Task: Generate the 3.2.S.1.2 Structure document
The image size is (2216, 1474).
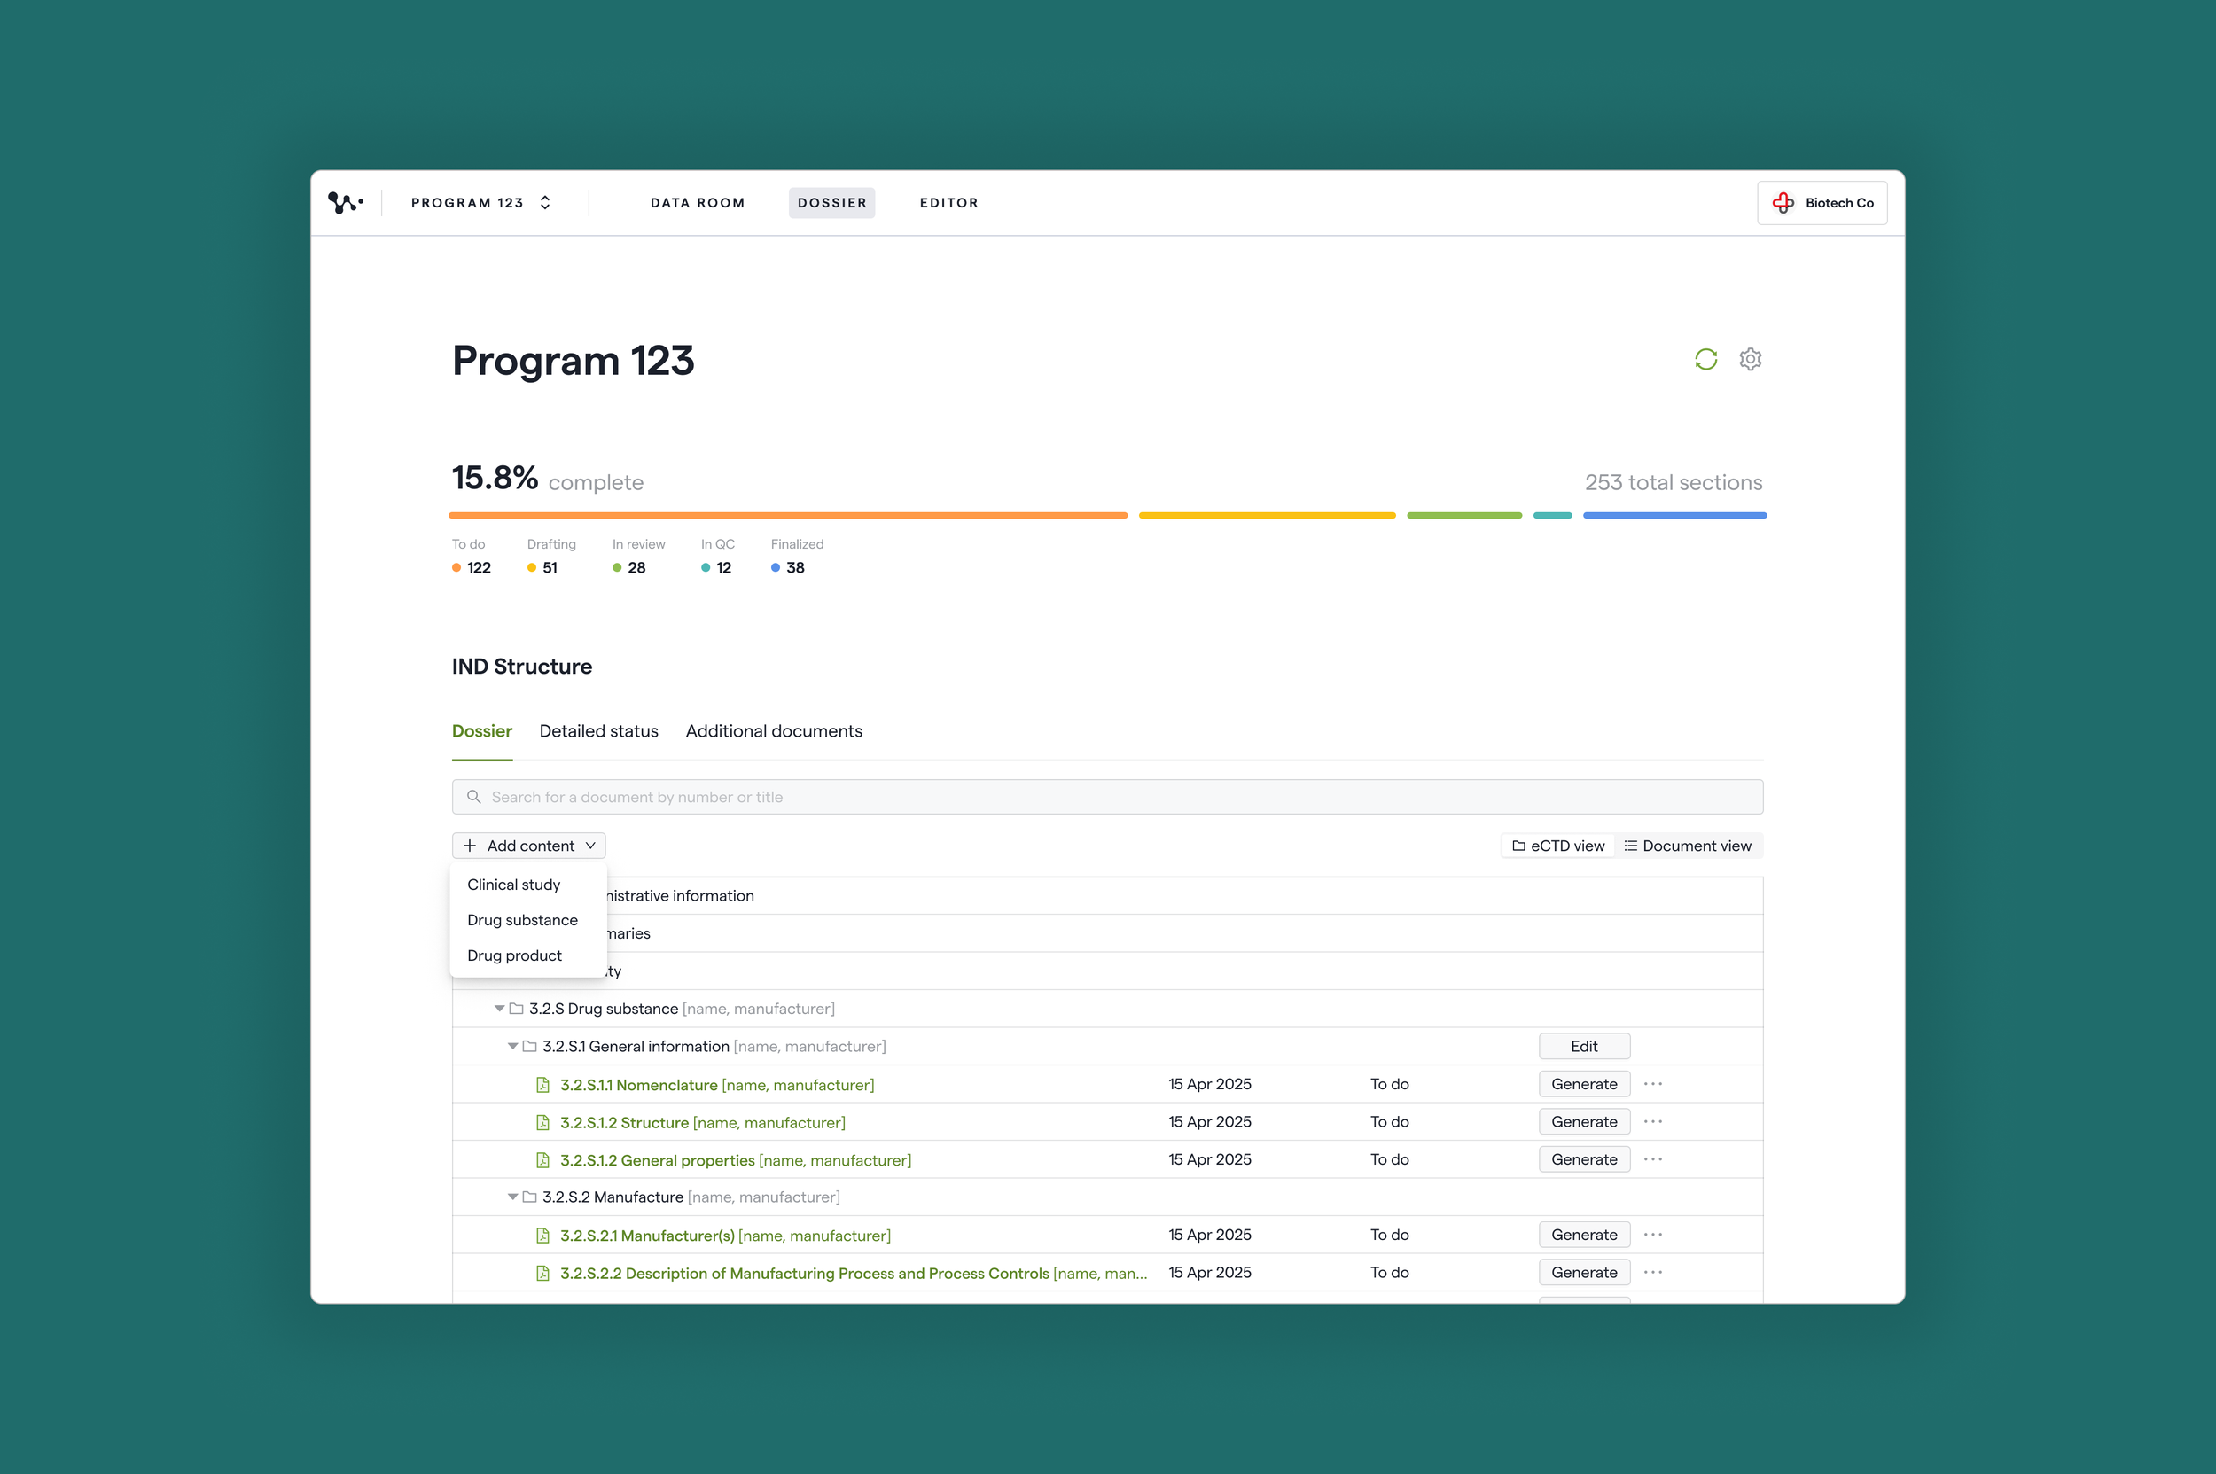Action: pyautogui.click(x=1584, y=1121)
